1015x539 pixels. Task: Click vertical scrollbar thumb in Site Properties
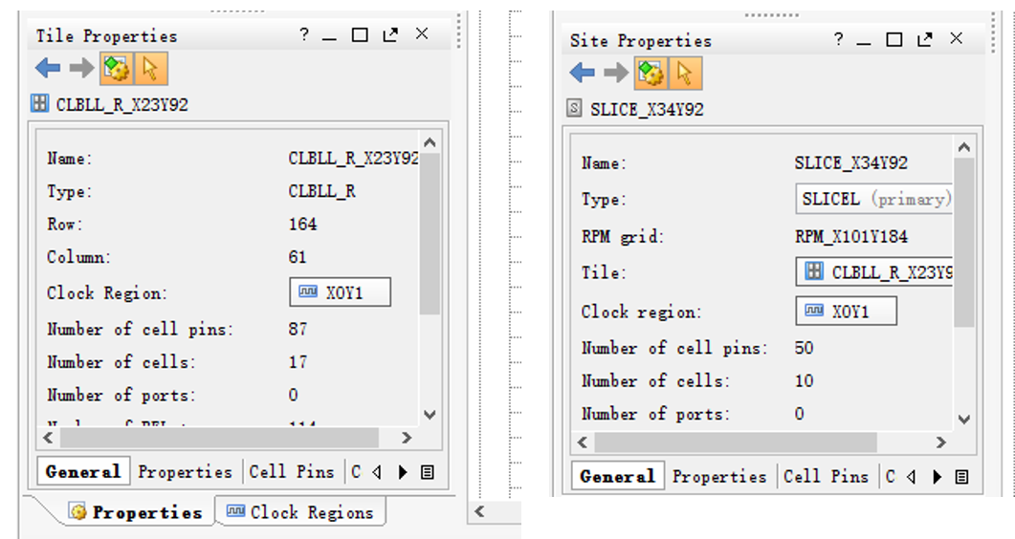point(964,243)
